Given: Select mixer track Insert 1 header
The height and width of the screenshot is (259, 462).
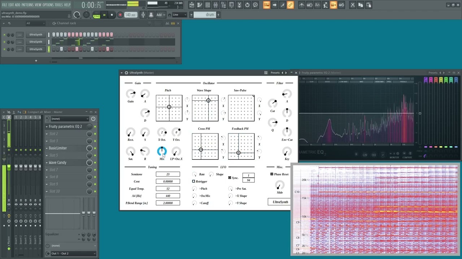Looking at the screenshot, I should (16, 117).
